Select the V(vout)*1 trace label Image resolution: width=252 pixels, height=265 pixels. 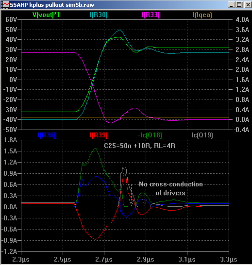pos(46,15)
